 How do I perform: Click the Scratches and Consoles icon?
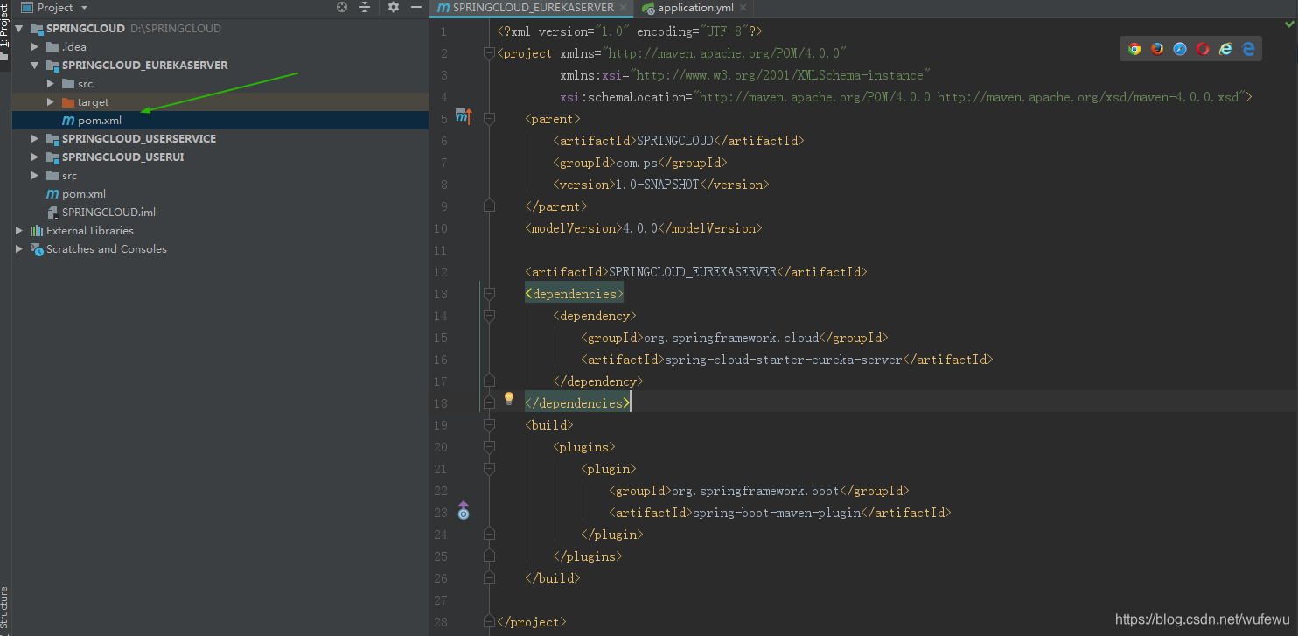tap(37, 249)
